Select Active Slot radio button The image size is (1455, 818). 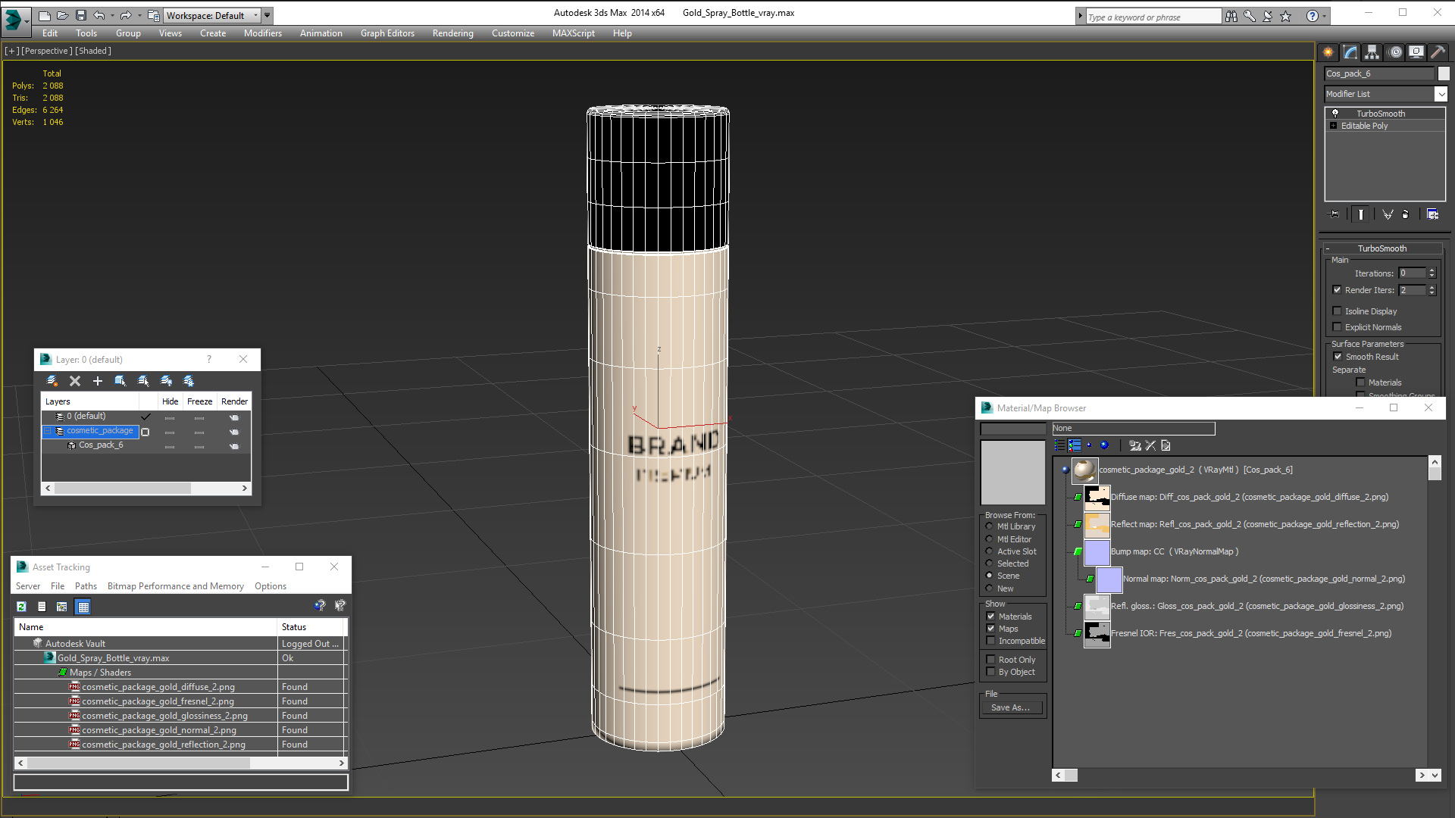coord(989,551)
